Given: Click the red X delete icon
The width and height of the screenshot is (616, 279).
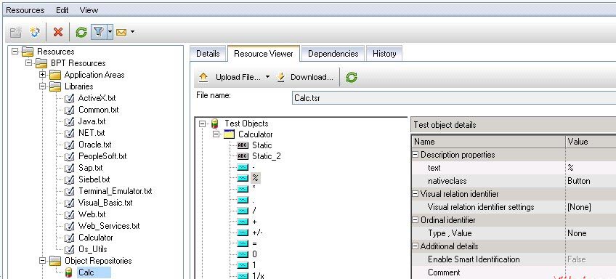Looking at the screenshot, I should coord(58,32).
